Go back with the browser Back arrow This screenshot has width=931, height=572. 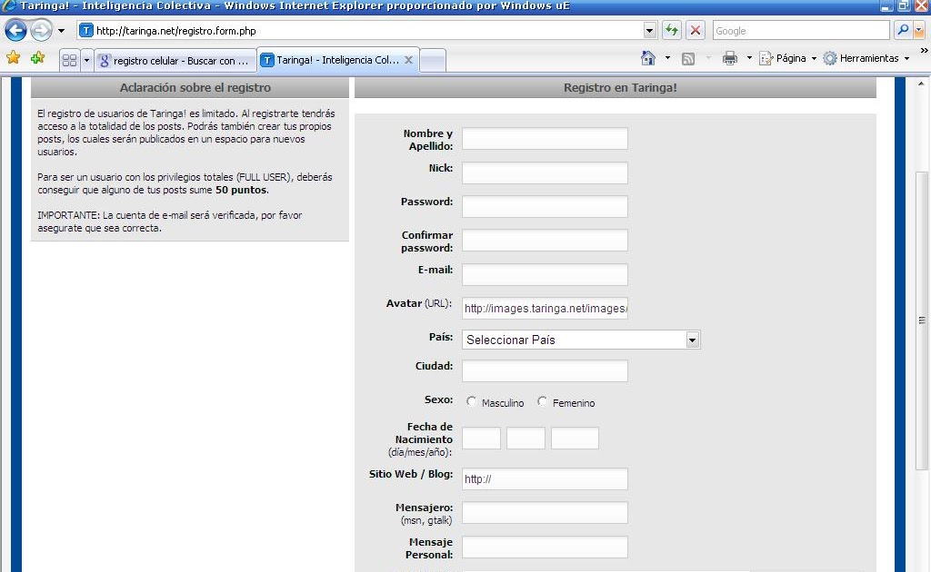[x=15, y=30]
